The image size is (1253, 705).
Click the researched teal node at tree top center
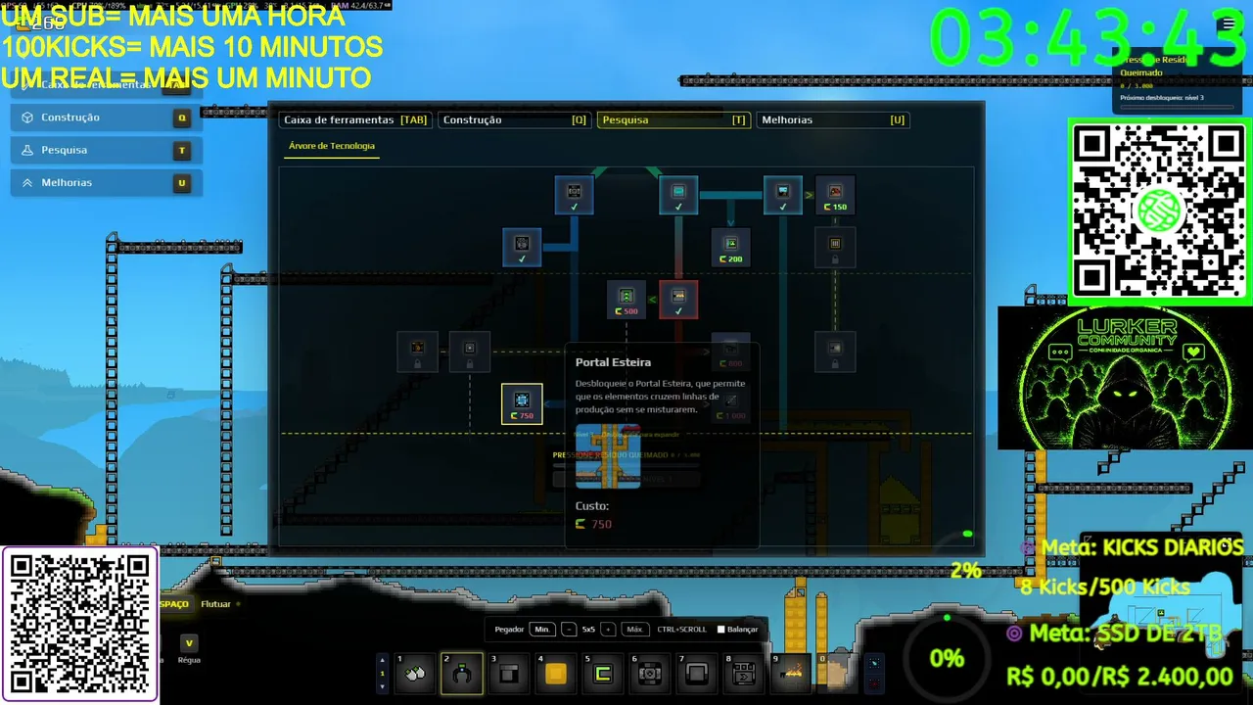678,195
